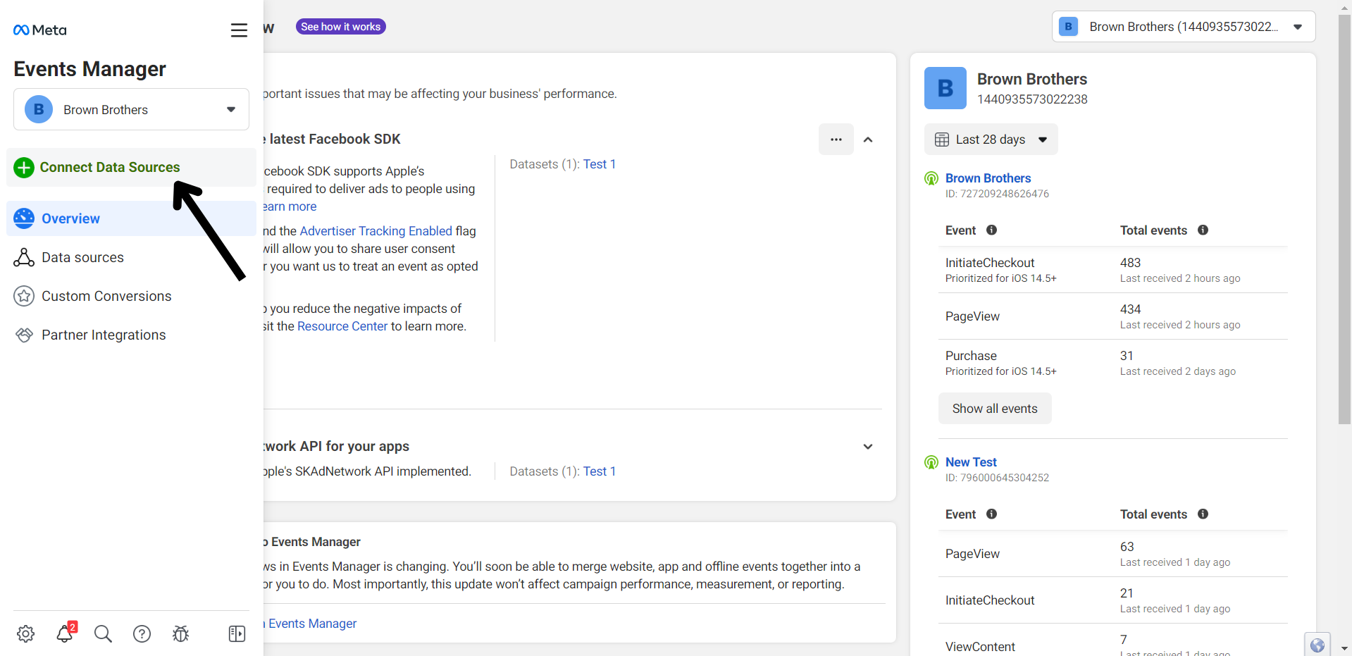The width and height of the screenshot is (1352, 656).
Task: Toggle the hamburger menu icon
Action: click(x=239, y=30)
